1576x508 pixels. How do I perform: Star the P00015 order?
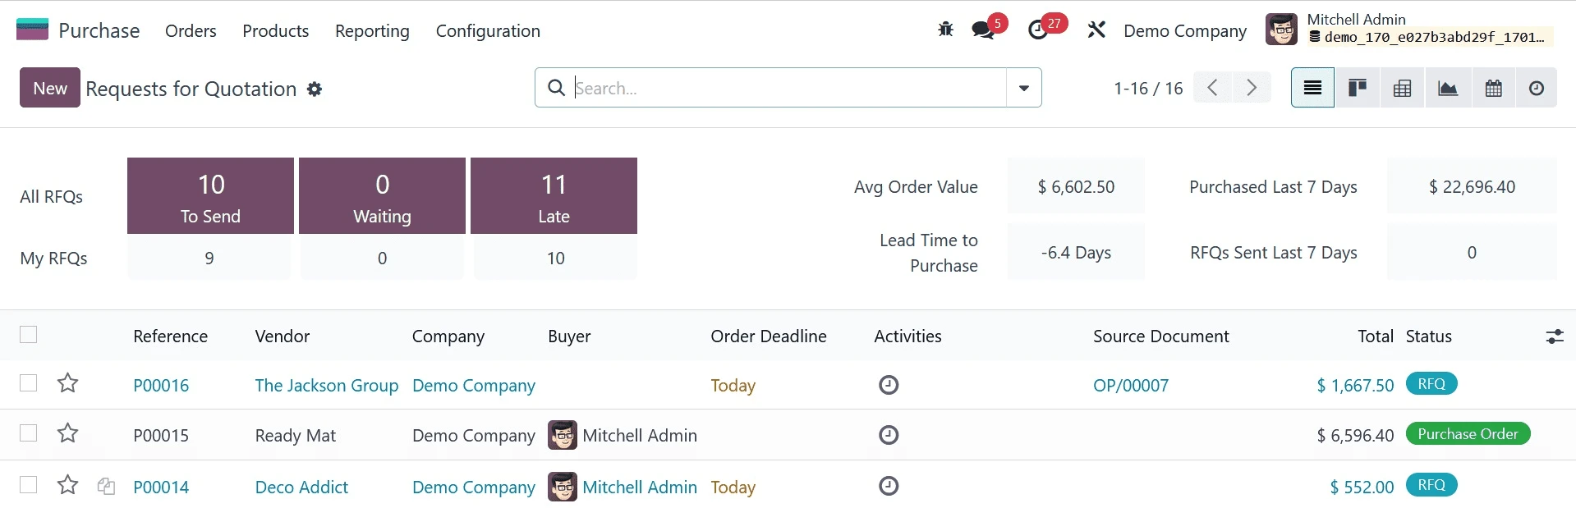click(x=67, y=432)
